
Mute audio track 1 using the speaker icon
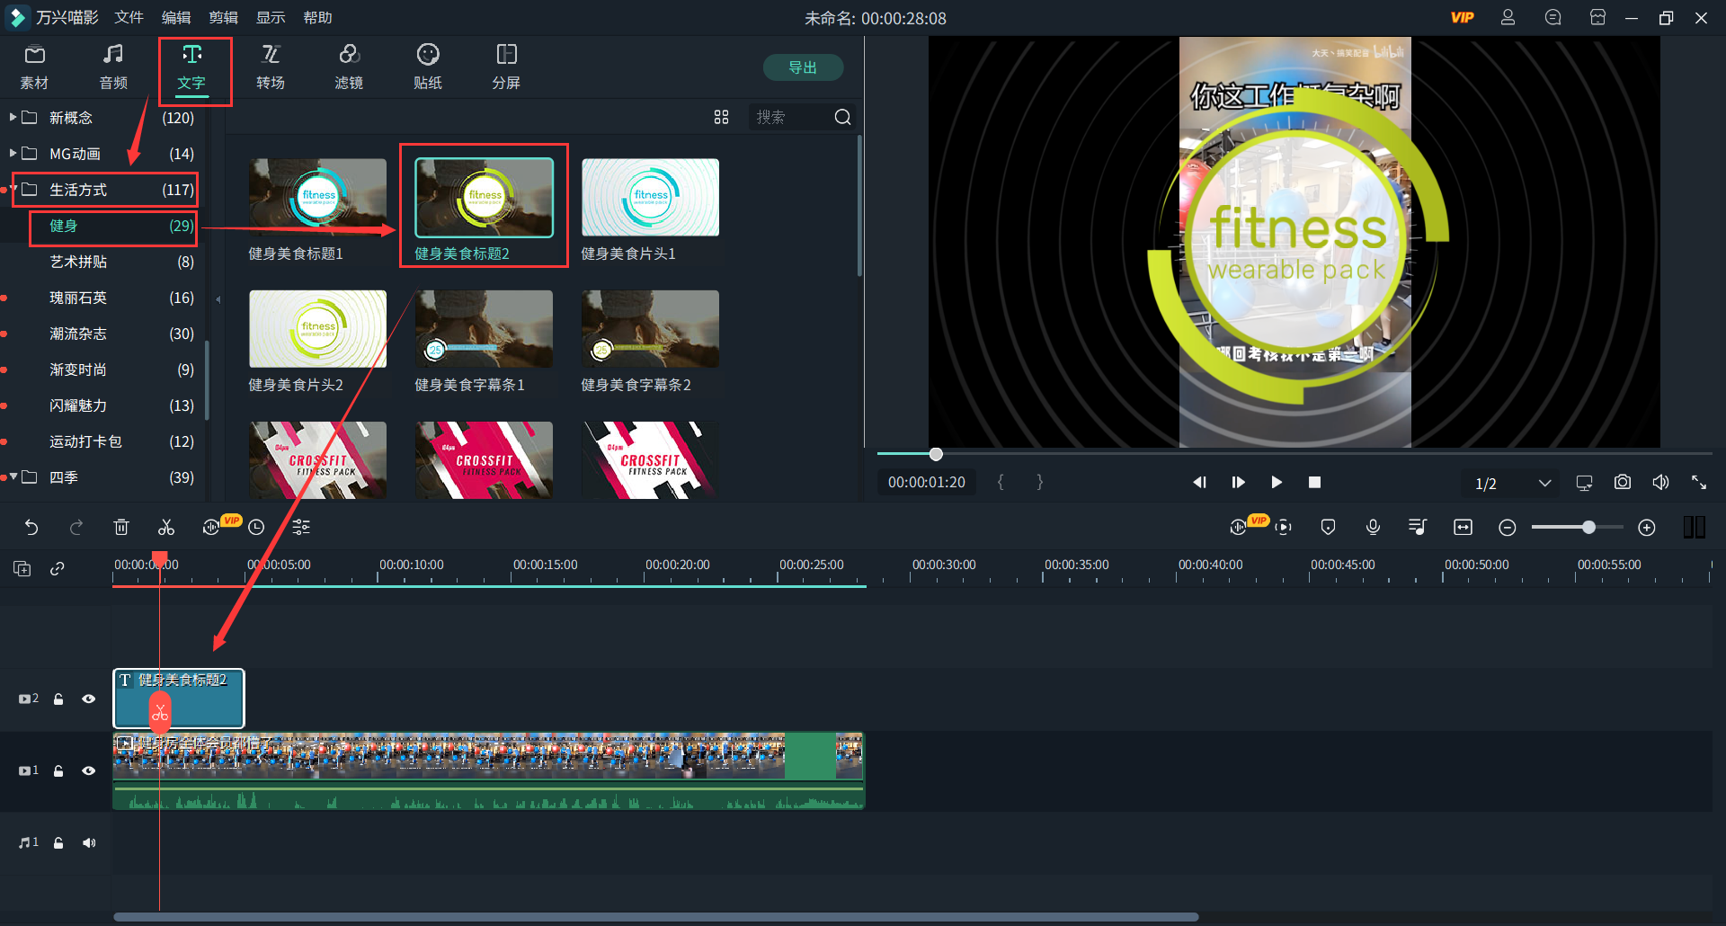89,842
